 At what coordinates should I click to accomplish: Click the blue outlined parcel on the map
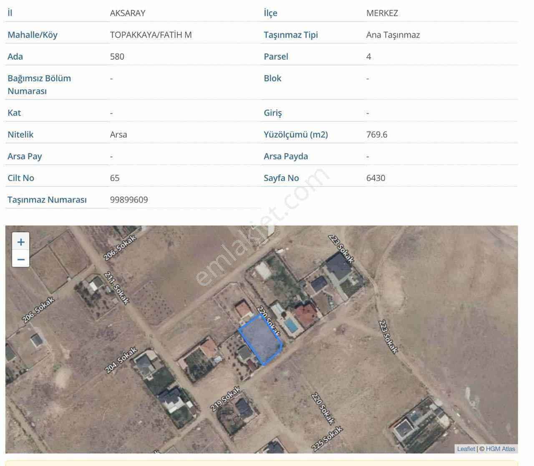click(261, 339)
